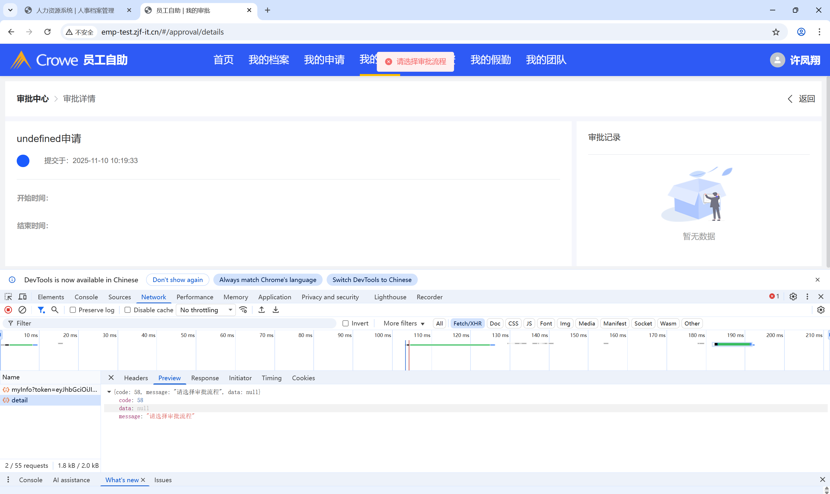Switch to the Console panel tab
Viewport: 830px width, 494px height.
(86, 297)
